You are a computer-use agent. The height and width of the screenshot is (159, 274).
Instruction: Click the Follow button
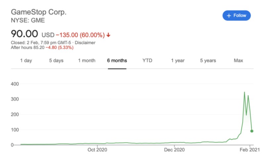pos(236,16)
